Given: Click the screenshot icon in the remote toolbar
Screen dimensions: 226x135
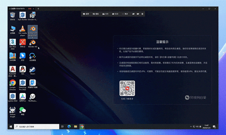Looking at the screenshot, I should coord(134,14).
